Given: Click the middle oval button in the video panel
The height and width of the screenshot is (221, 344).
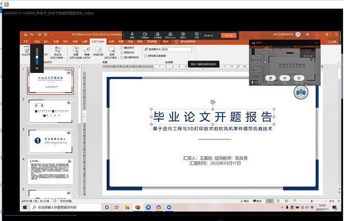Looking at the screenshot, I should [x=285, y=78].
